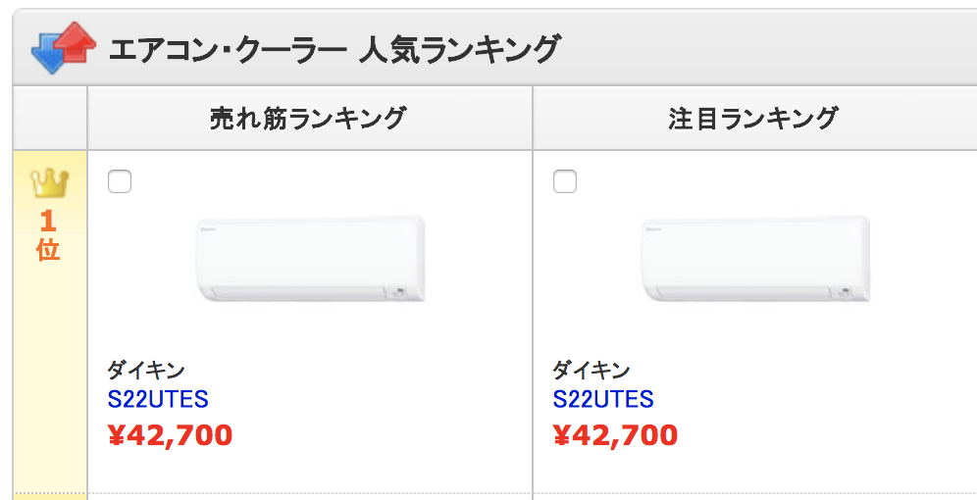Image resolution: width=977 pixels, height=500 pixels.
Task: Click the air conditioner image in 注目 column
Action: click(x=756, y=259)
